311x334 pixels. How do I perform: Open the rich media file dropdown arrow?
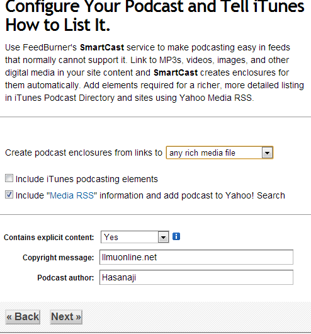[267, 153]
